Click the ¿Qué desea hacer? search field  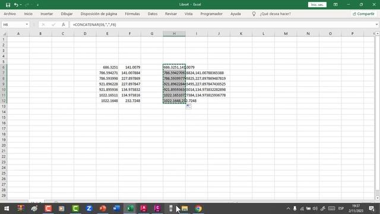tap(275, 14)
